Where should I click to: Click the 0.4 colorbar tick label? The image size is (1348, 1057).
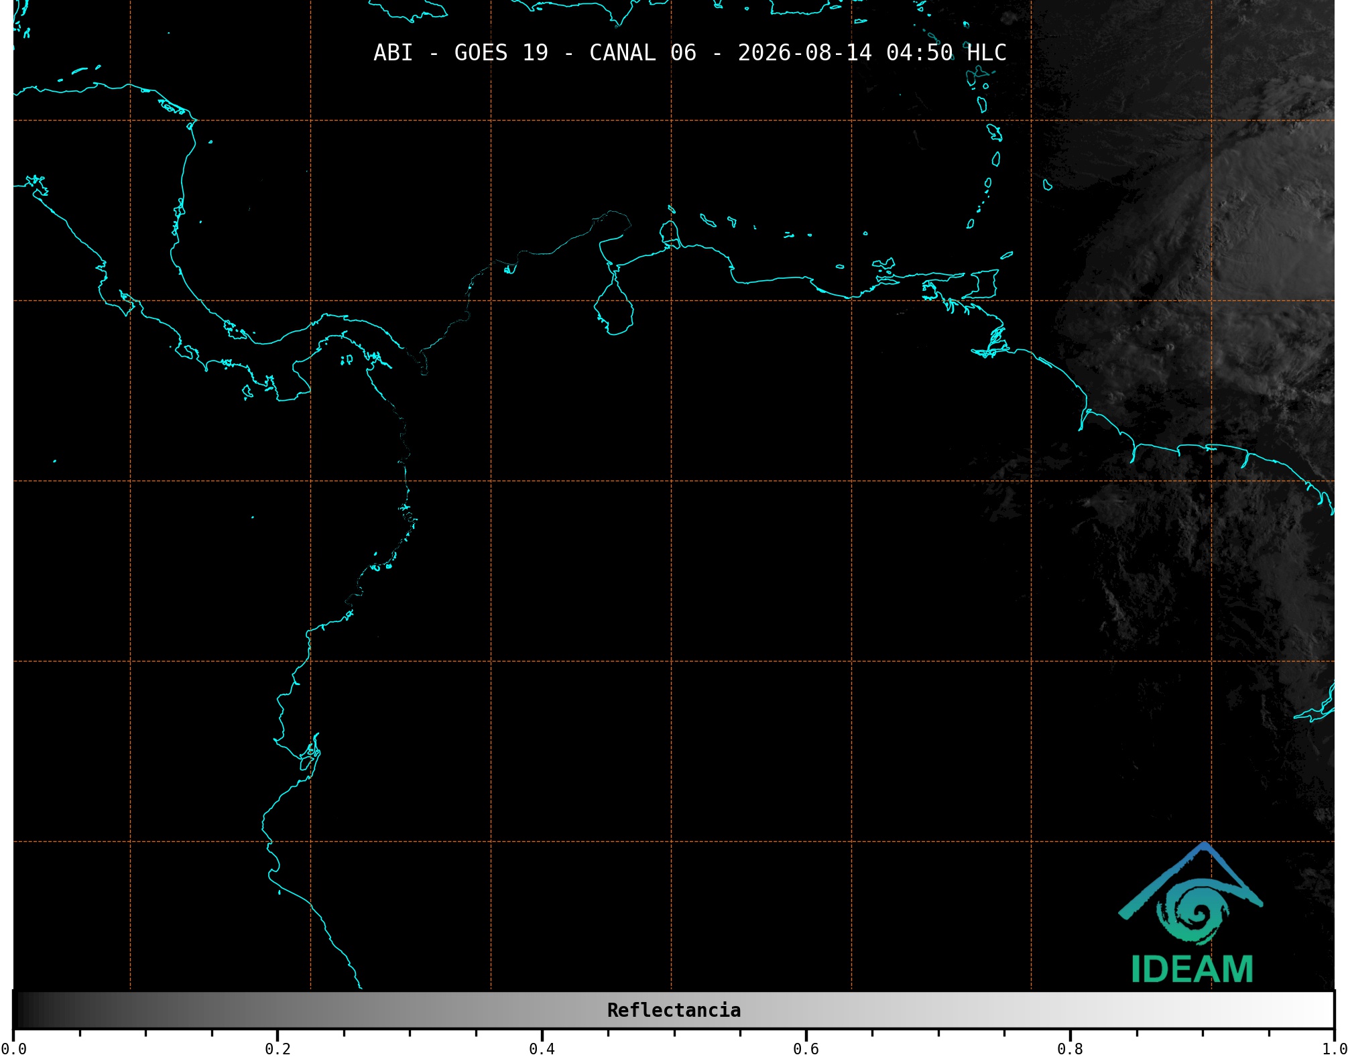[x=542, y=1049]
